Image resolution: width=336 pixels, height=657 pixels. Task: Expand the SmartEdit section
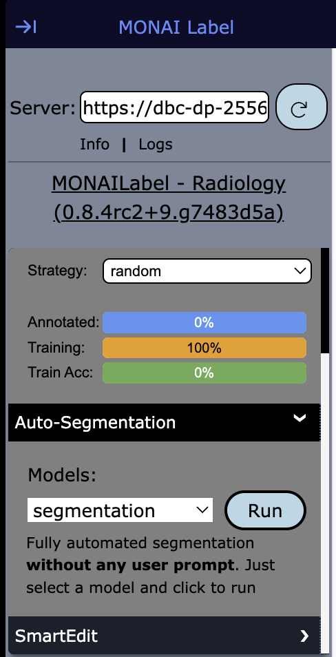(164, 636)
